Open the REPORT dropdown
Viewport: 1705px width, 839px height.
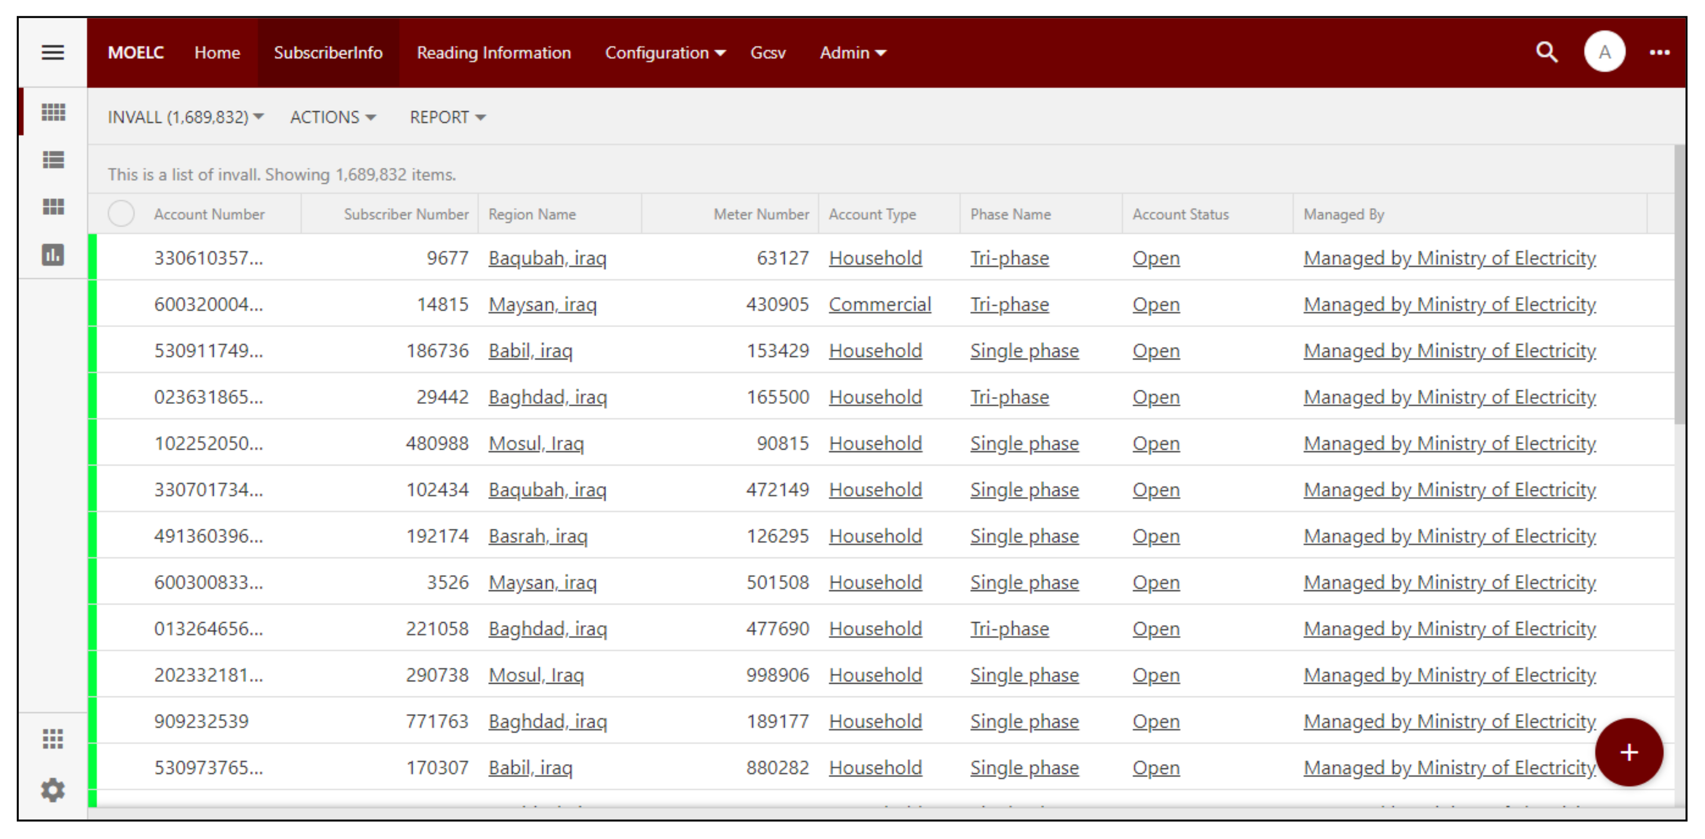(447, 117)
